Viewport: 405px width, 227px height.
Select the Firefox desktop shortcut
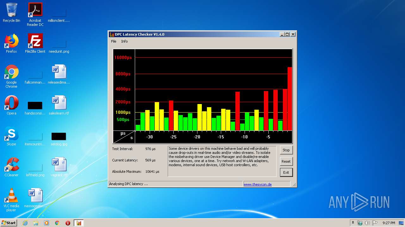click(11, 44)
